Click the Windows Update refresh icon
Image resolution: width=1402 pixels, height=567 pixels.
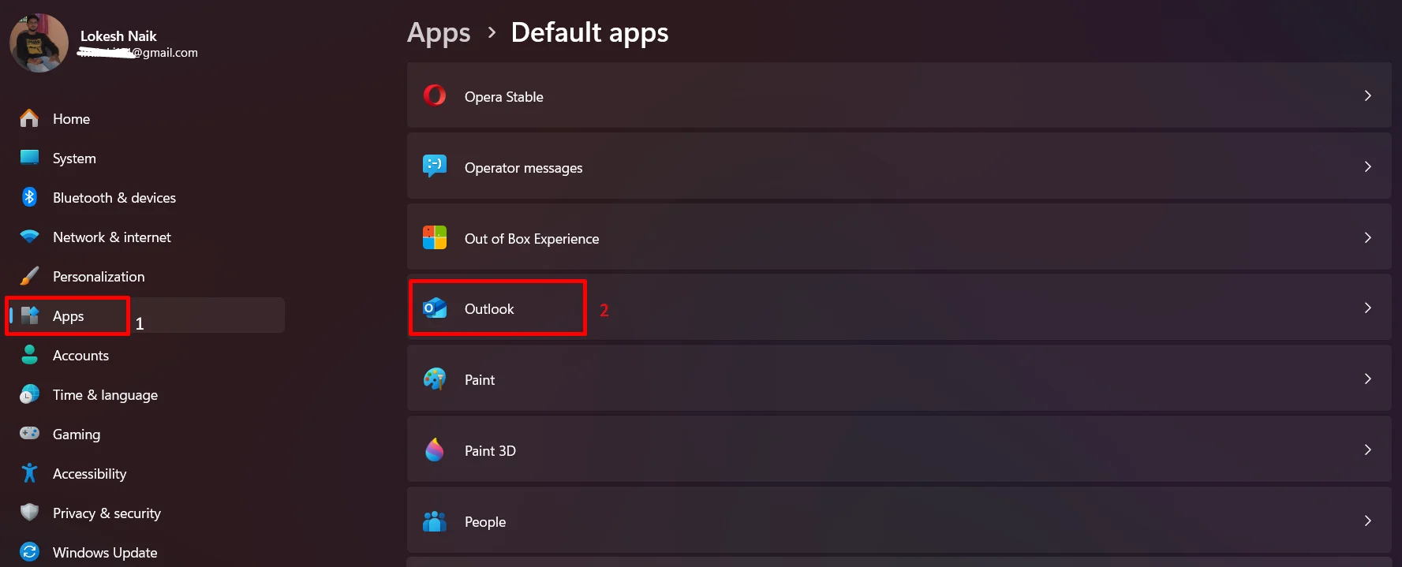pyautogui.click(x=29, y=552)
